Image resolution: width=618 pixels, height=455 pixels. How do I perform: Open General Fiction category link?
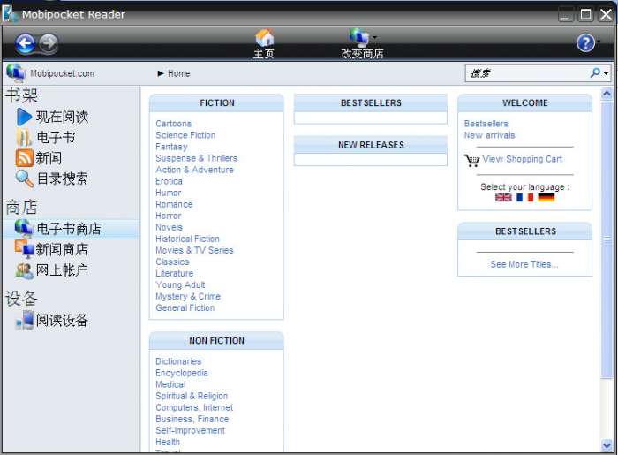pyautogui.click(x=185, y=307)
